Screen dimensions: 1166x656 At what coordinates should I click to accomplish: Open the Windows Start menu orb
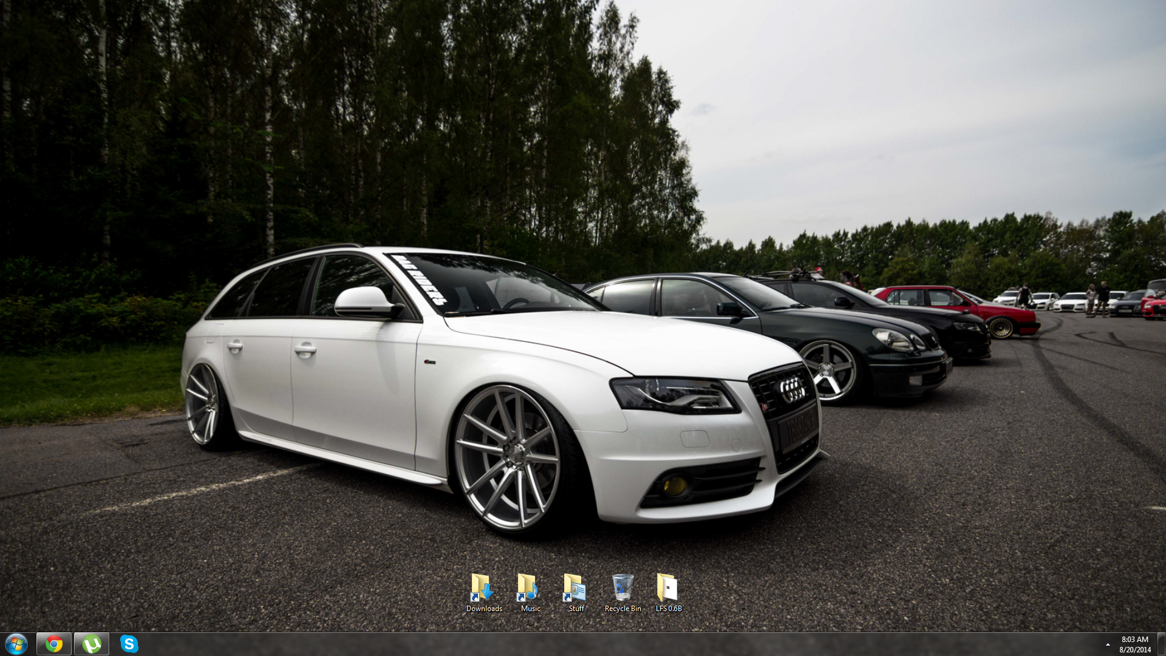(x=16, y=644)
